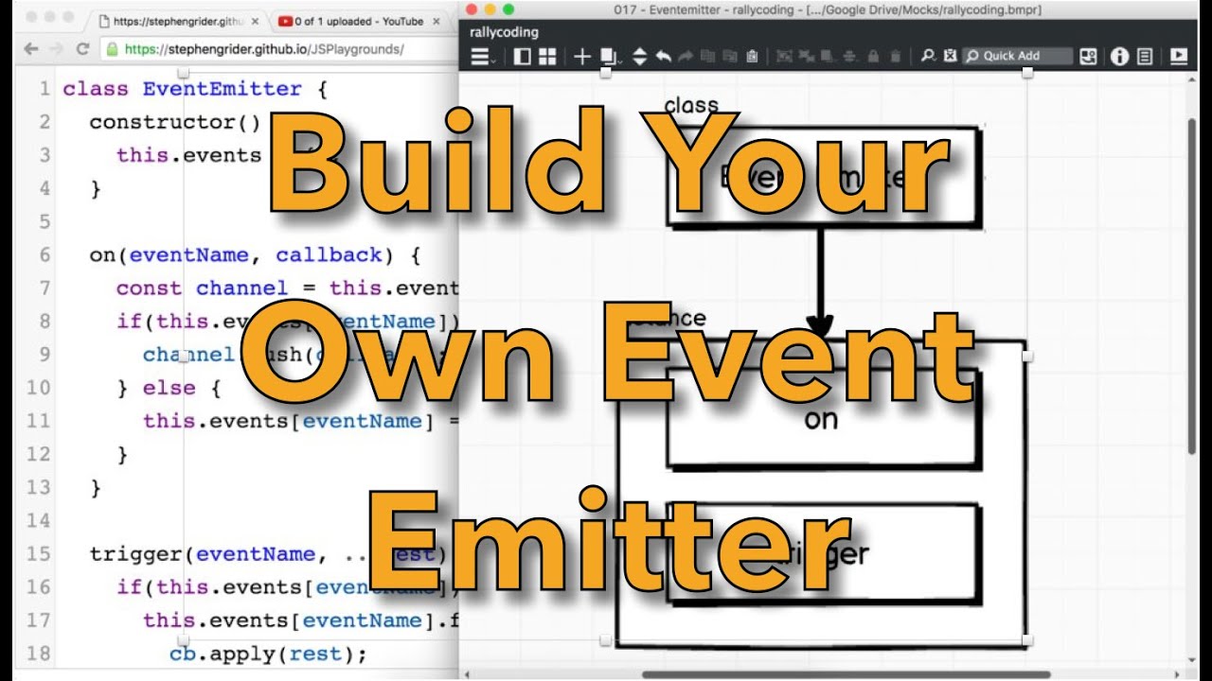Click the Project Notes icon
The height and width of the screenshot is (681, 1212).
coord(1143,56)
